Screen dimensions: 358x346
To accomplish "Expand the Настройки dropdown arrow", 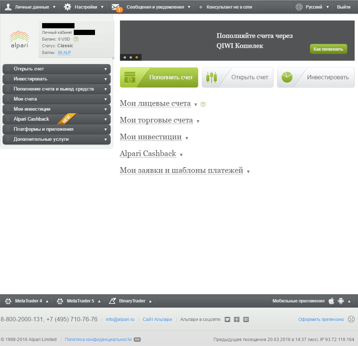I will point(102,7).
